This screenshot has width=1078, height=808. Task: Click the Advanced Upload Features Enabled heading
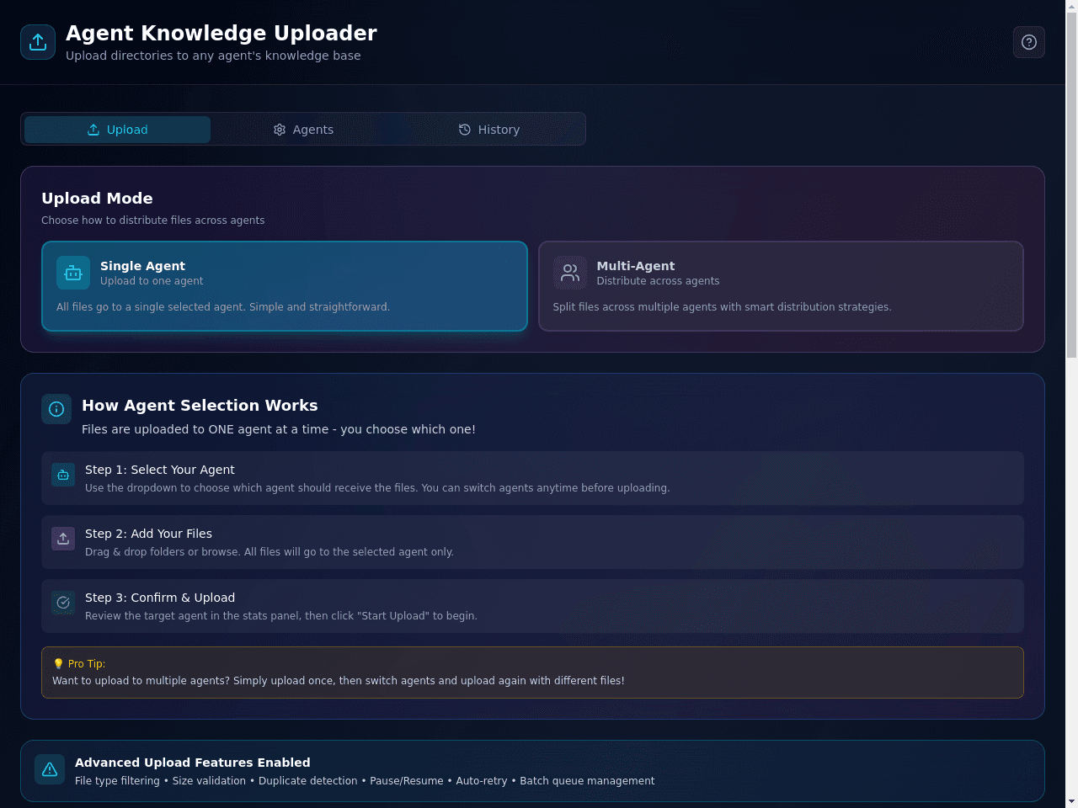(193, 763)
